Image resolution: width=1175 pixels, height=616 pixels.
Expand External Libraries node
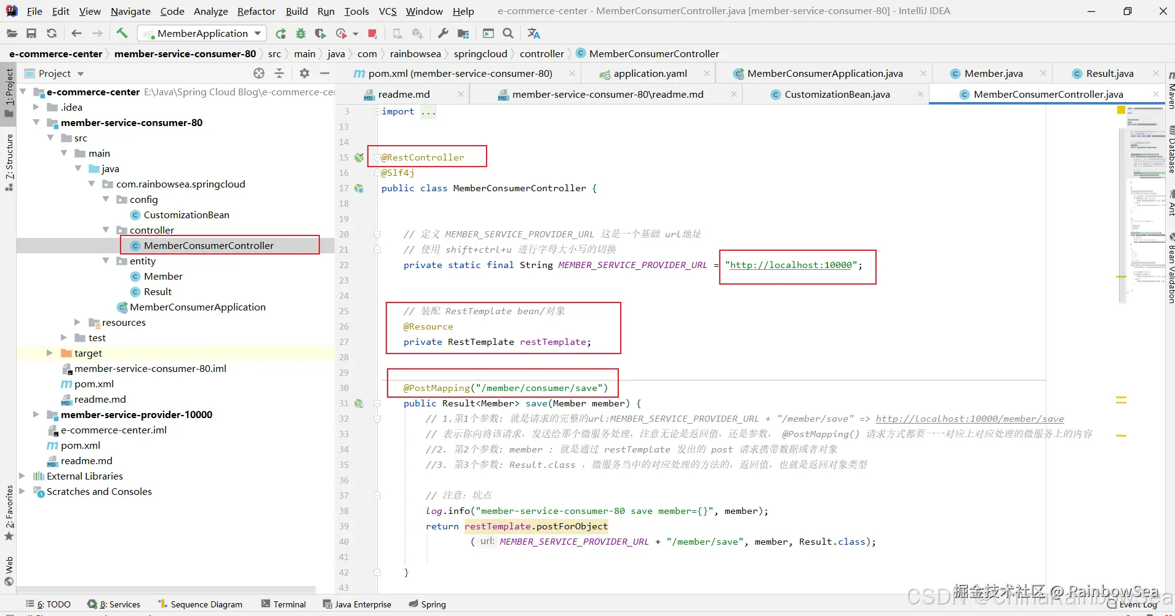tap(23, 476)
